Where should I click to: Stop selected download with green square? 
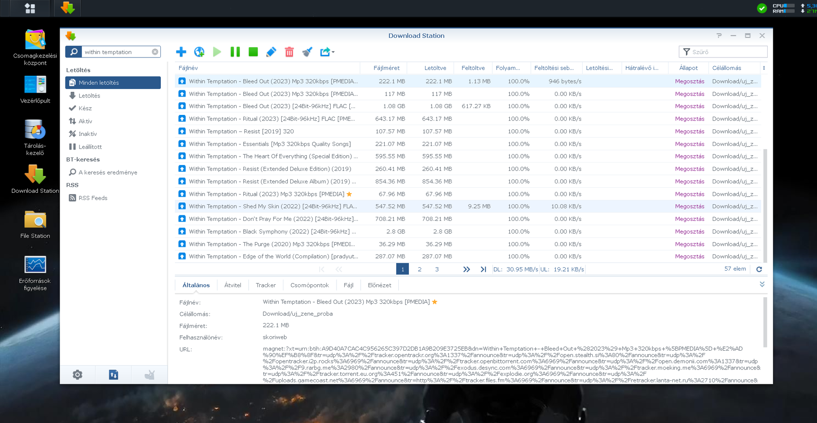pyautogui.click(x=253, y=52)
